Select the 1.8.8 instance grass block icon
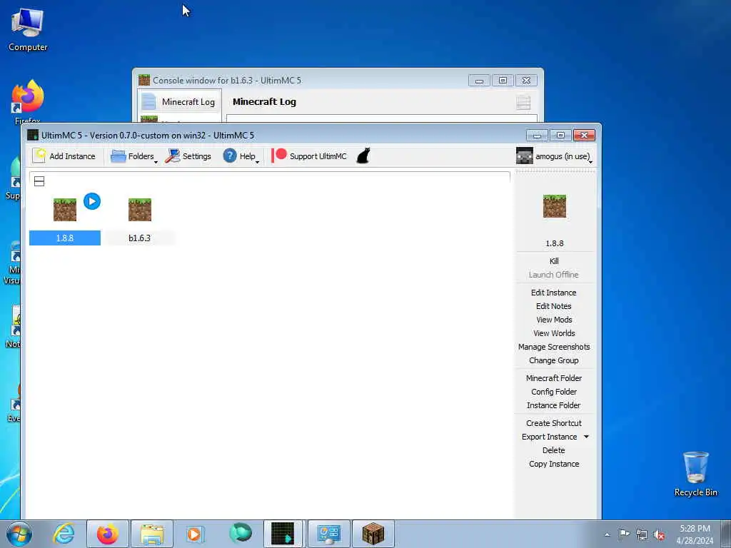 (x=65, y=210)
